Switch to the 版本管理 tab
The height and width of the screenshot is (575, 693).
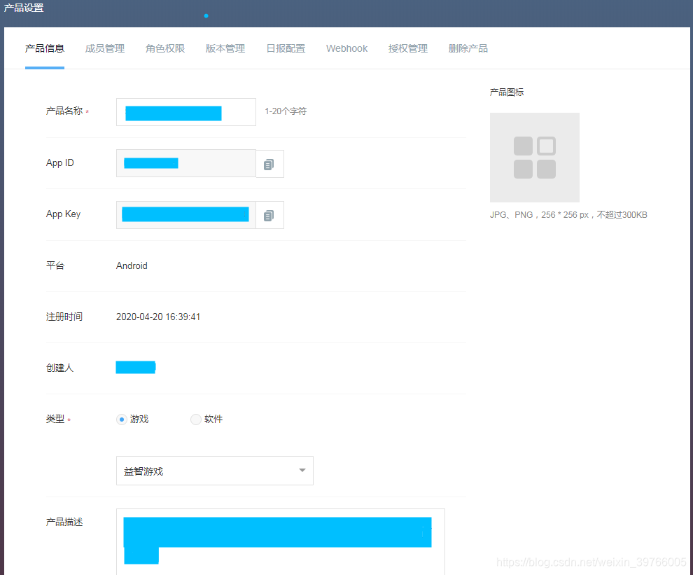pyautogui.click(x=225, y=48)
